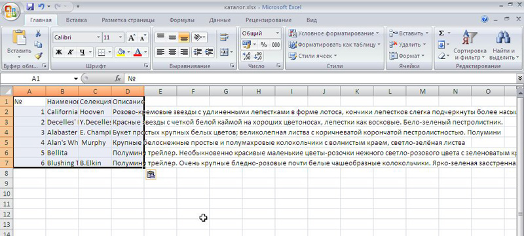Switch to the Вставка tab
This screenshot has width=524, height=236.
coord(76,20)
